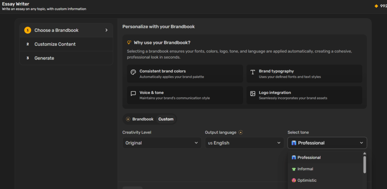Click the Voice & tone card

click(x=185, y=95)
